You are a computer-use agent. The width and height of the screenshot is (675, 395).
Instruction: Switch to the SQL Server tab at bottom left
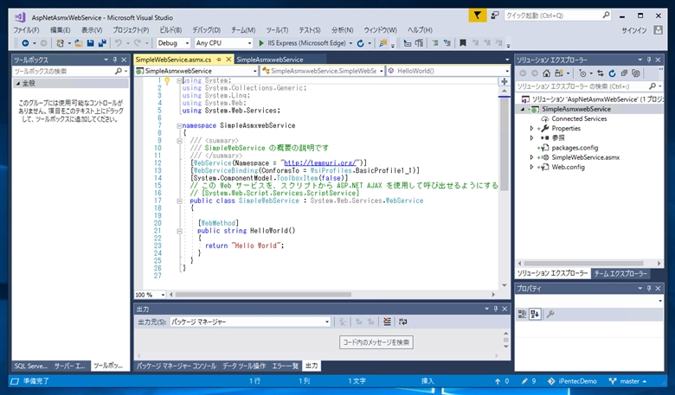31,366
